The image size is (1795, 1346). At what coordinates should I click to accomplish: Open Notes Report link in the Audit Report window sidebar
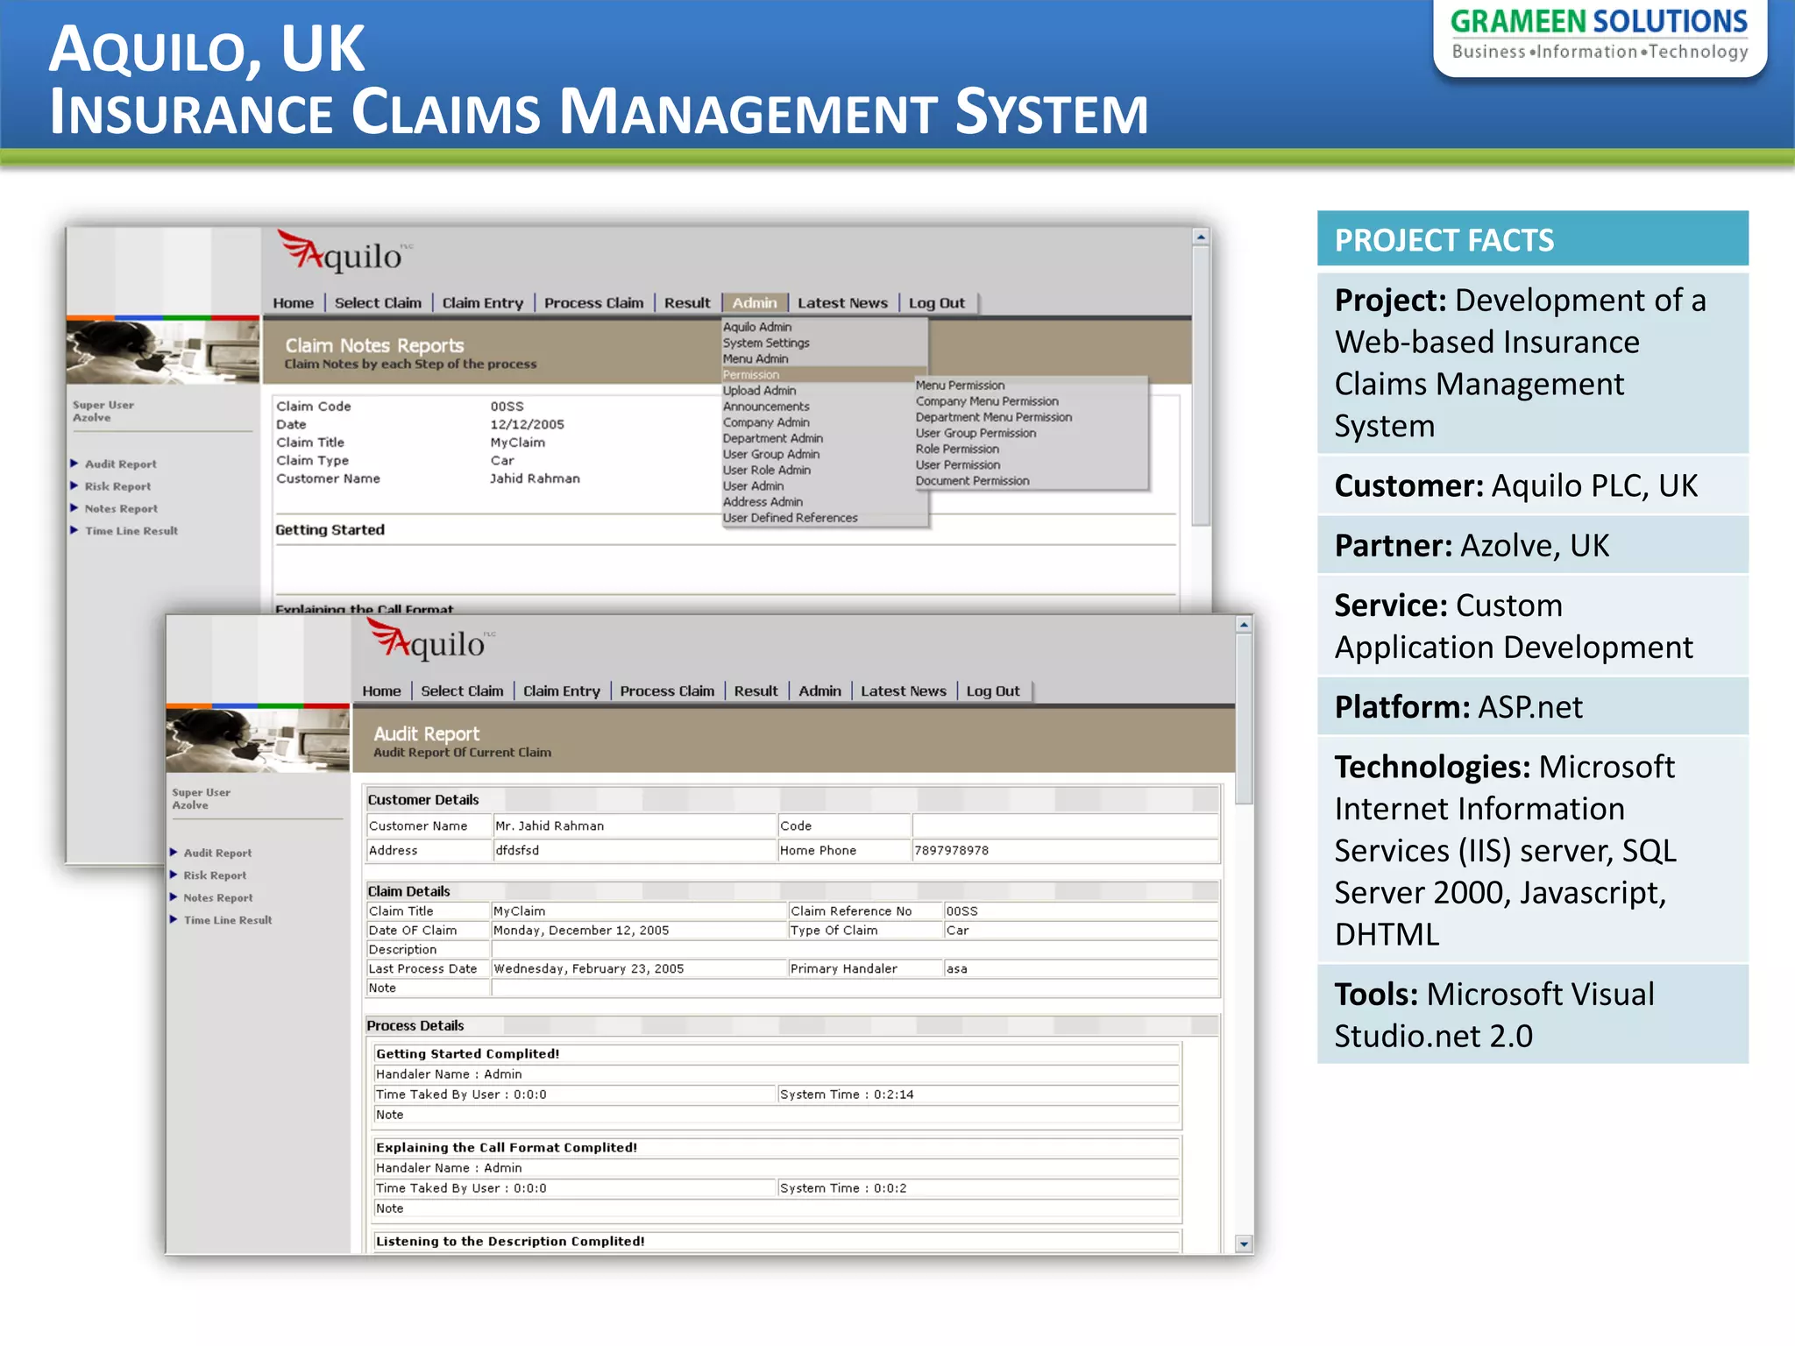click(x=217, y=897)
